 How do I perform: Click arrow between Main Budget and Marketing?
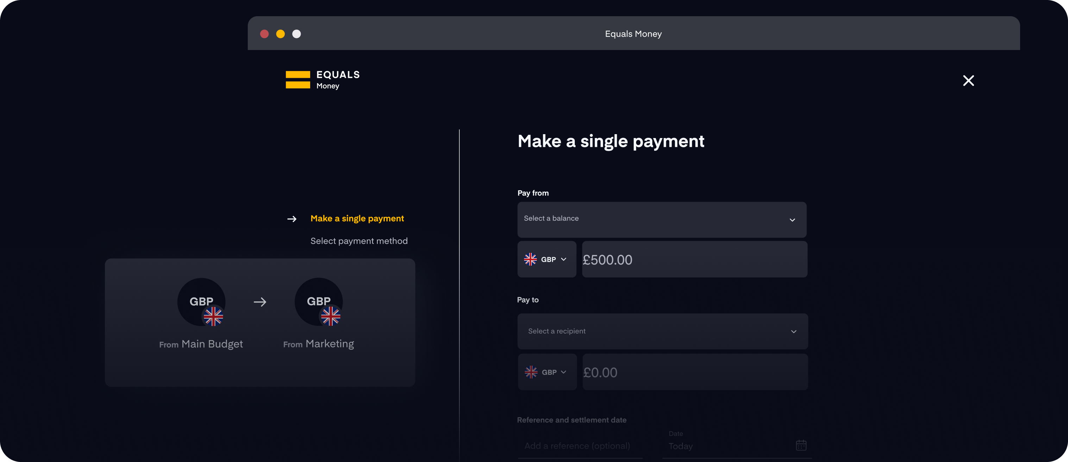tap(260, 302)
